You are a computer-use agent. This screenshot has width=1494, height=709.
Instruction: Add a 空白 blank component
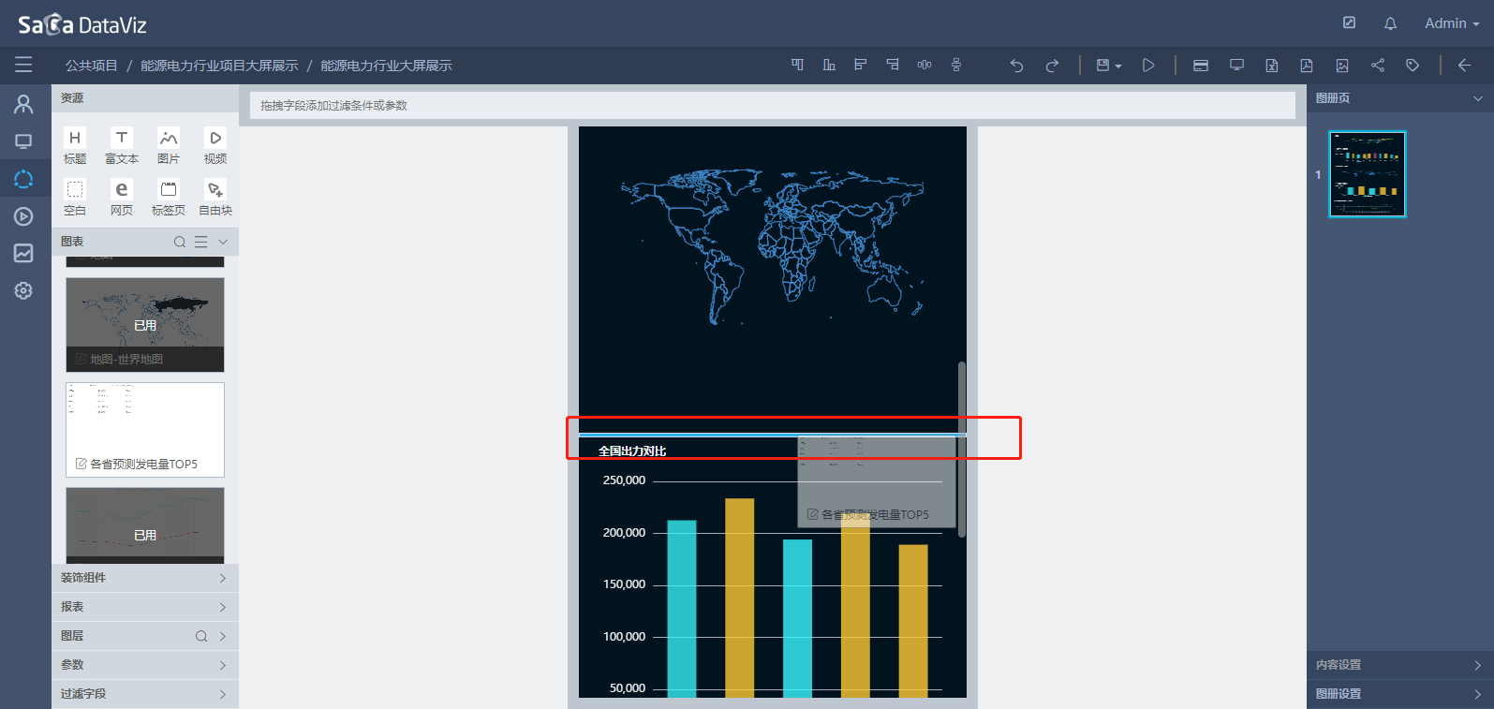tap(75, 198)
